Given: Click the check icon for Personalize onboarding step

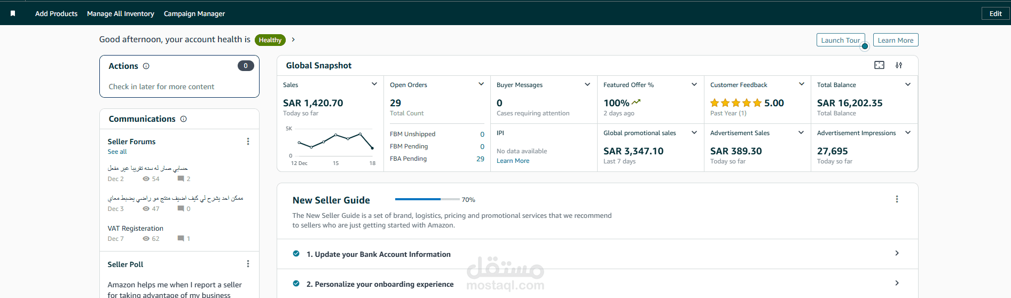Looking at the screenshot, I should [x=296, y=284].
